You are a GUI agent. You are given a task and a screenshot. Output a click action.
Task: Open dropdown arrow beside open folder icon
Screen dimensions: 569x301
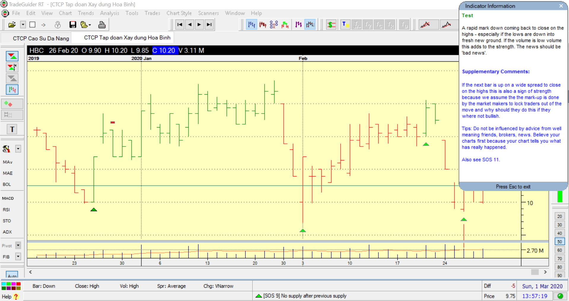pyautogui.click(x=23, y=25)
